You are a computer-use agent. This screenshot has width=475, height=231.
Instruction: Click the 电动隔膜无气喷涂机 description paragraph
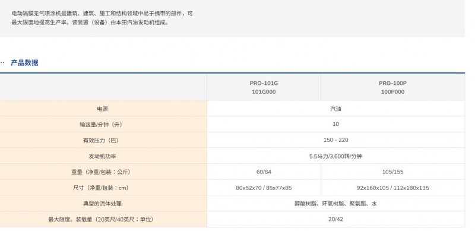click(x=102, y=18)
